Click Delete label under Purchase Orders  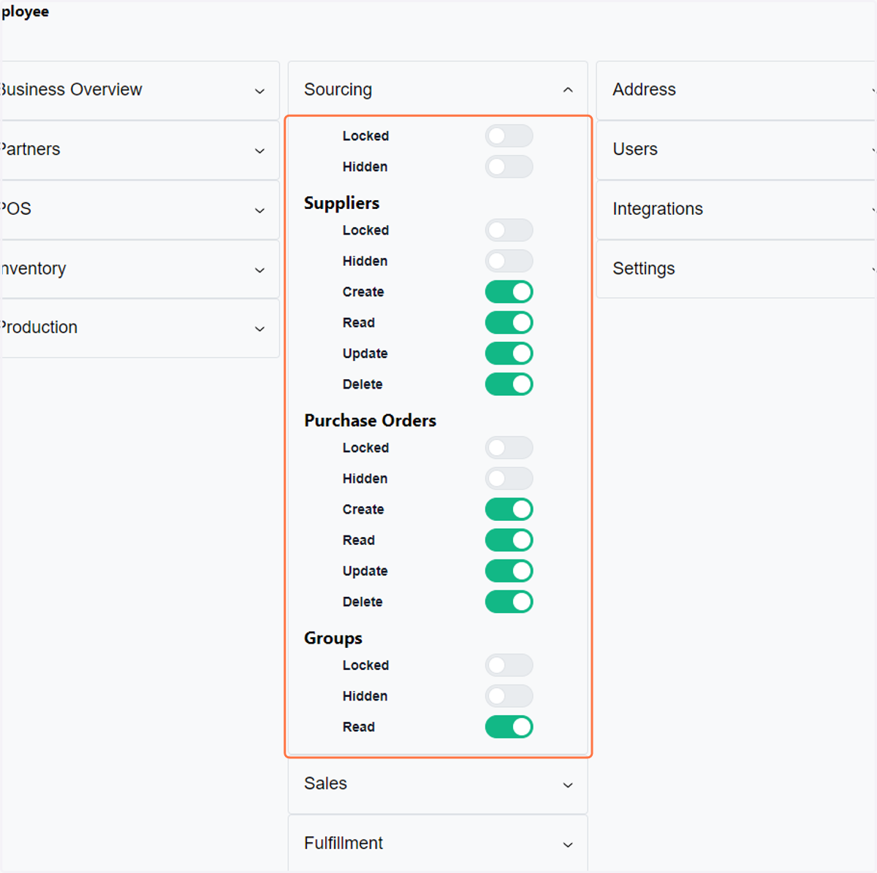(x=362, y=602)
